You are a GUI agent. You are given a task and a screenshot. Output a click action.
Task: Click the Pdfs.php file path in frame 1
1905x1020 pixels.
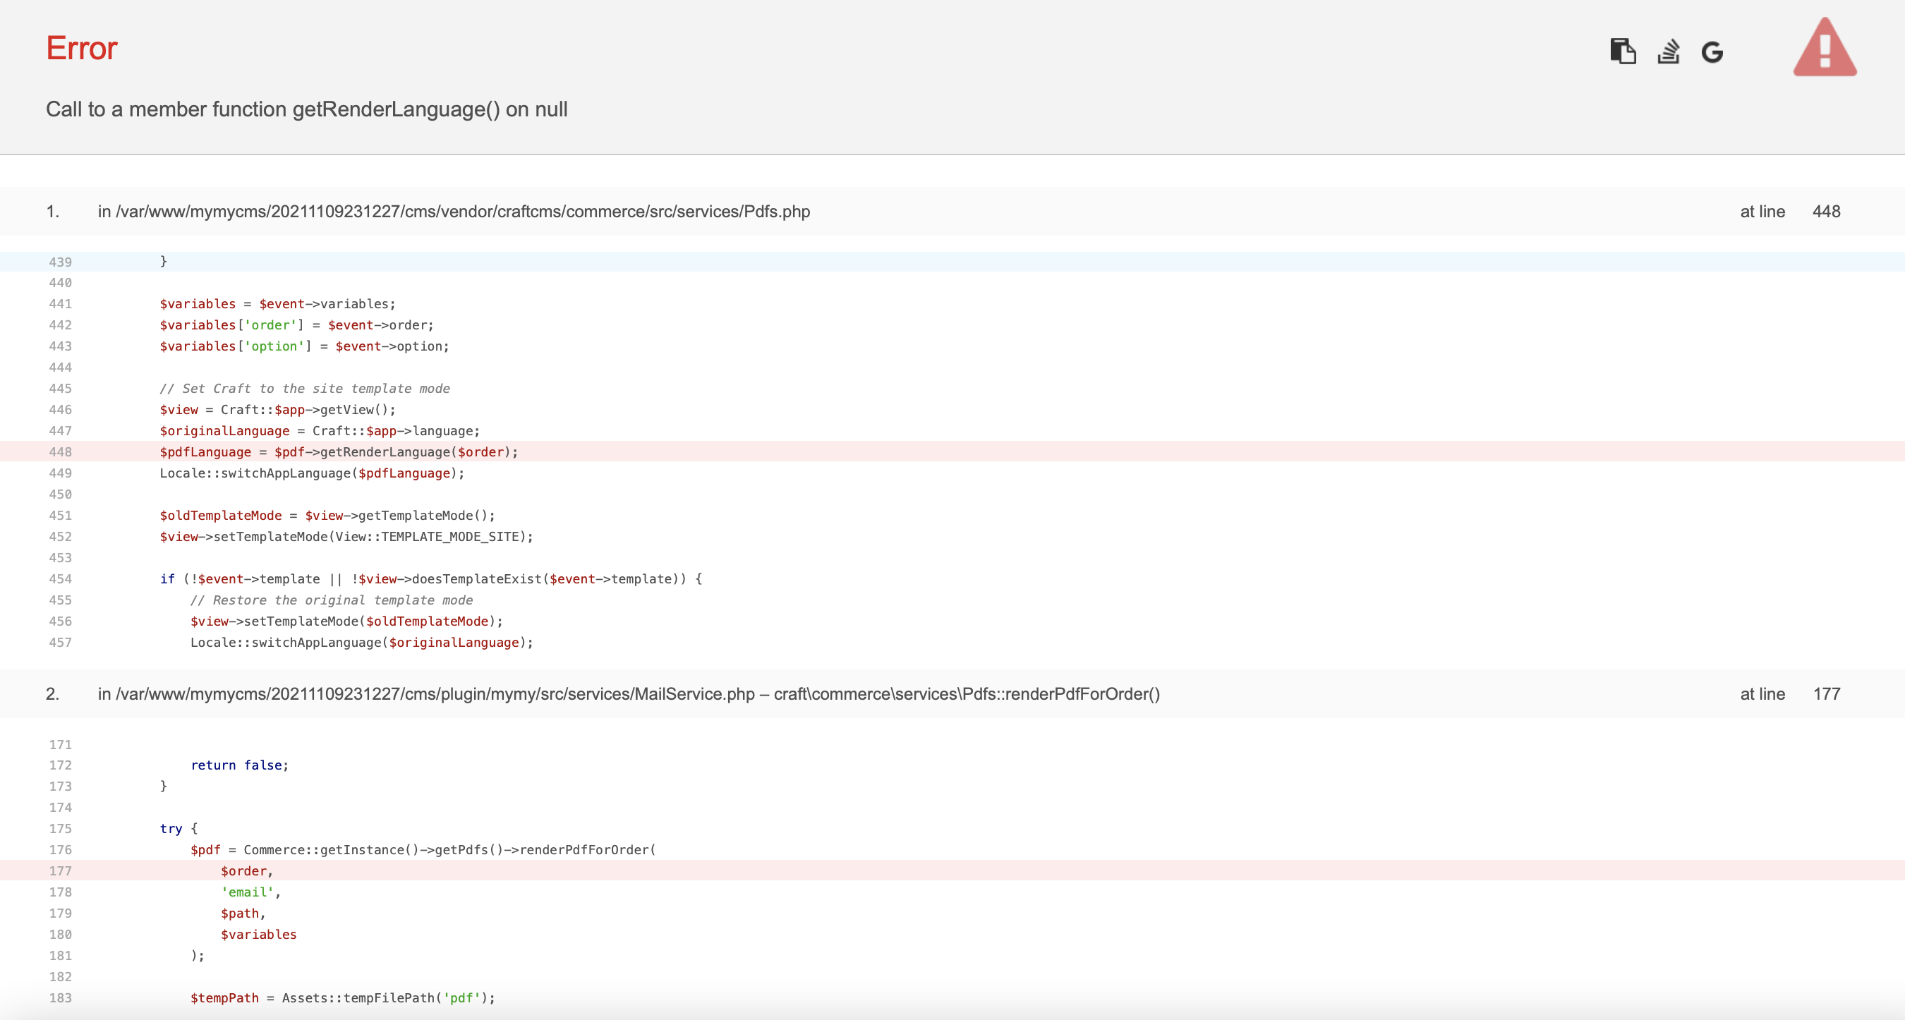(454, 212)
